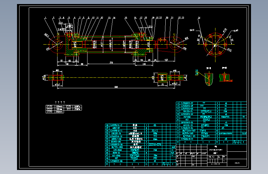Click material 3Cr13 in the parts list

coord(155,131)
